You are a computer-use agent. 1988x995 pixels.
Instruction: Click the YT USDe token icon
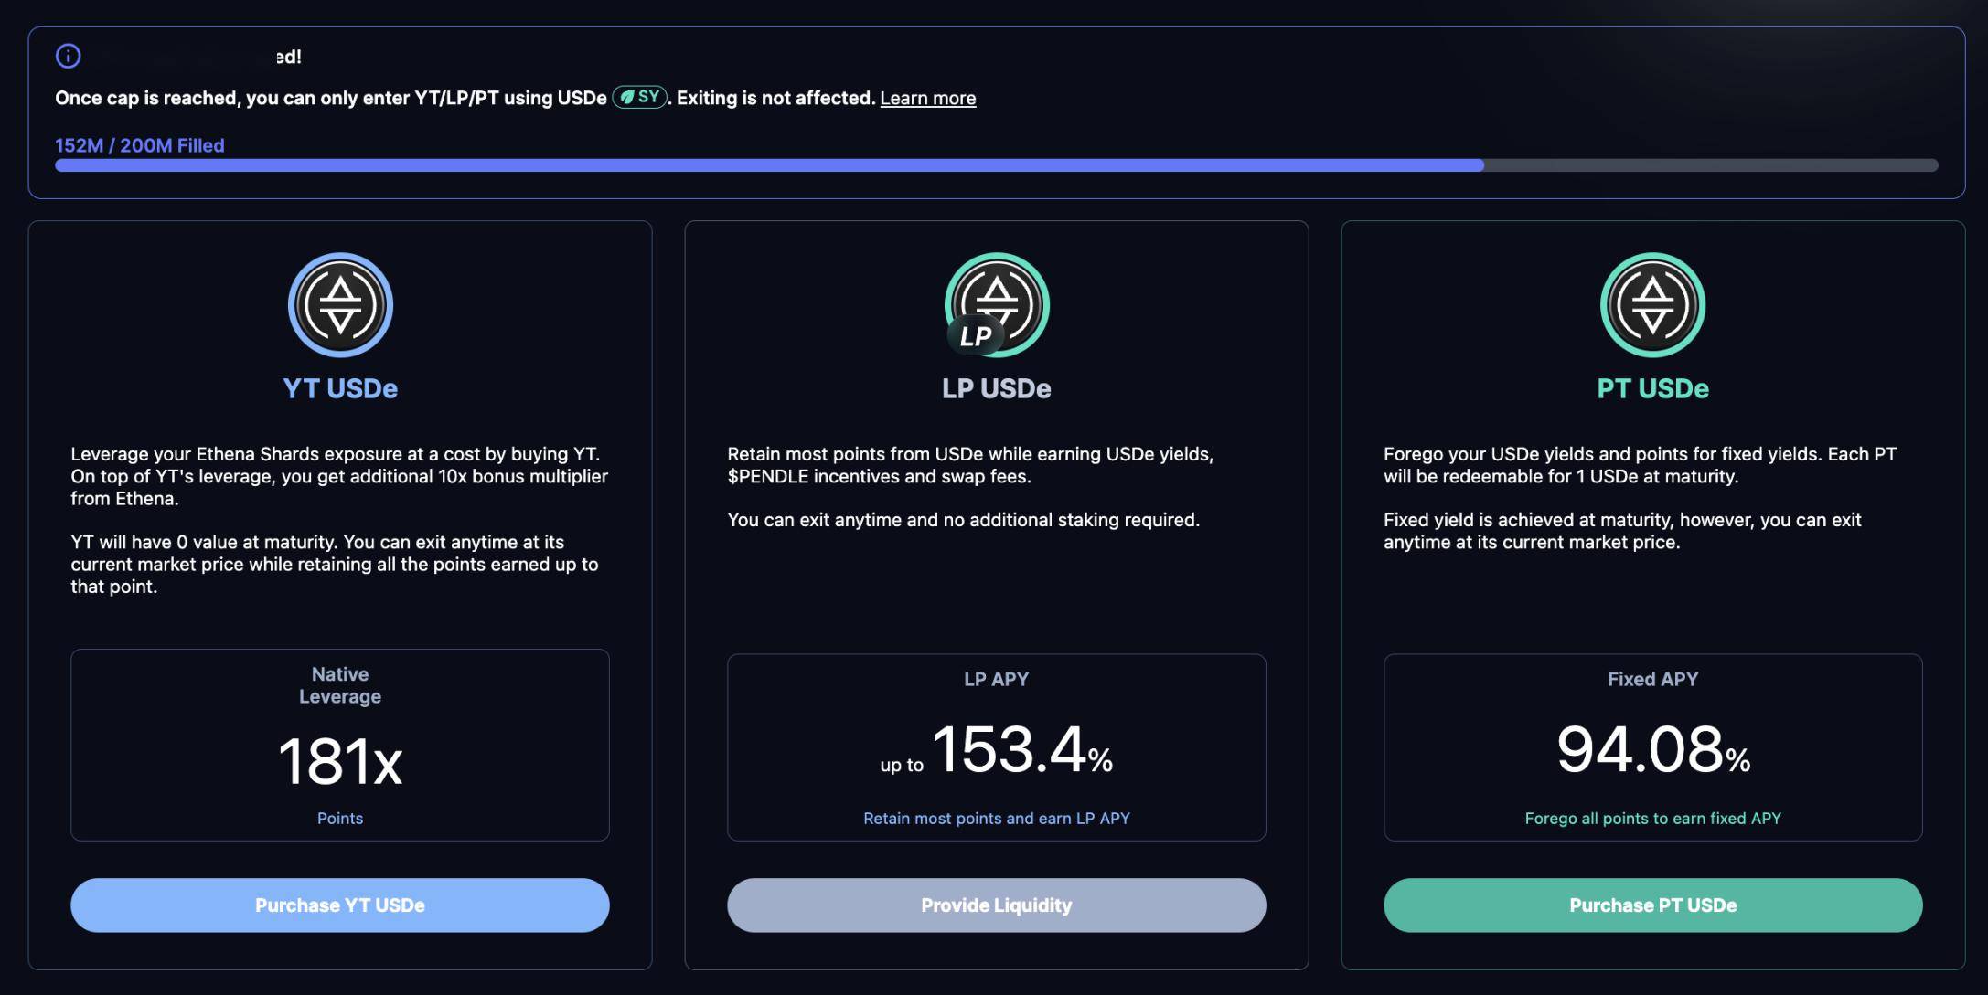[340, 305]
